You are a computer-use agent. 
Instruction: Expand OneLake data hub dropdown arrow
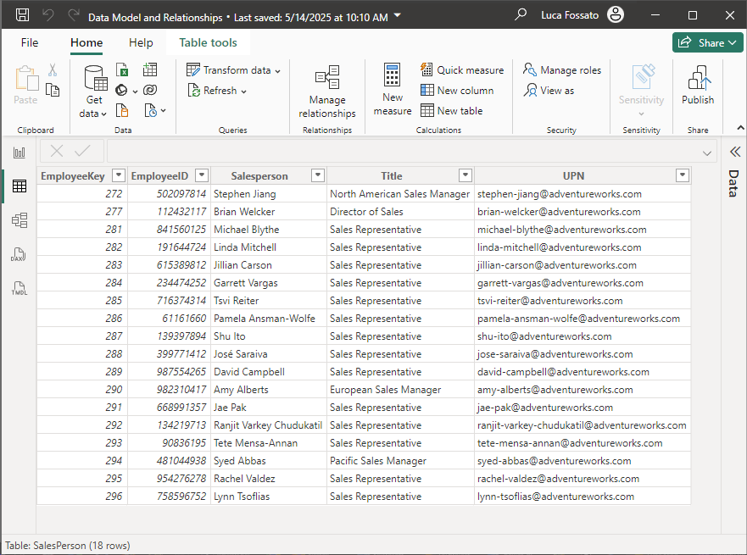[136, 91]
